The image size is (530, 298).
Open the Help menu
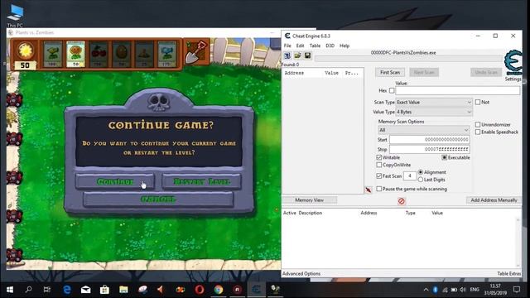point(344,46)
